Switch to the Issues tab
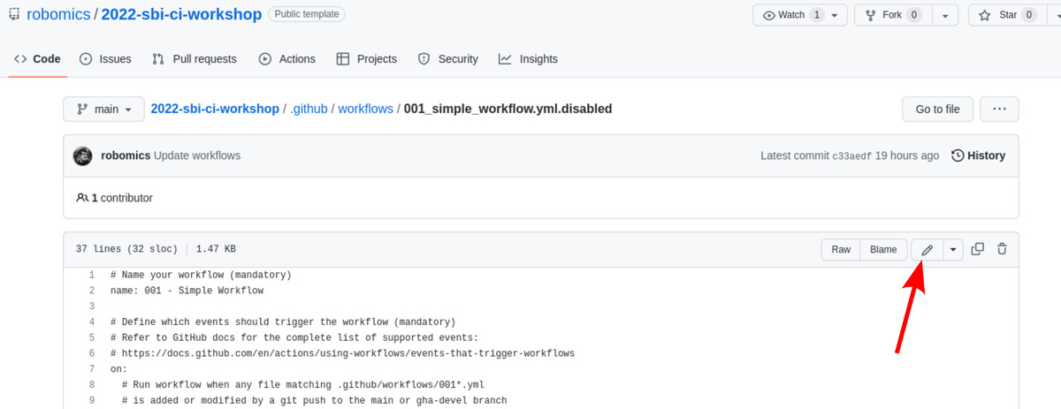 105,59
